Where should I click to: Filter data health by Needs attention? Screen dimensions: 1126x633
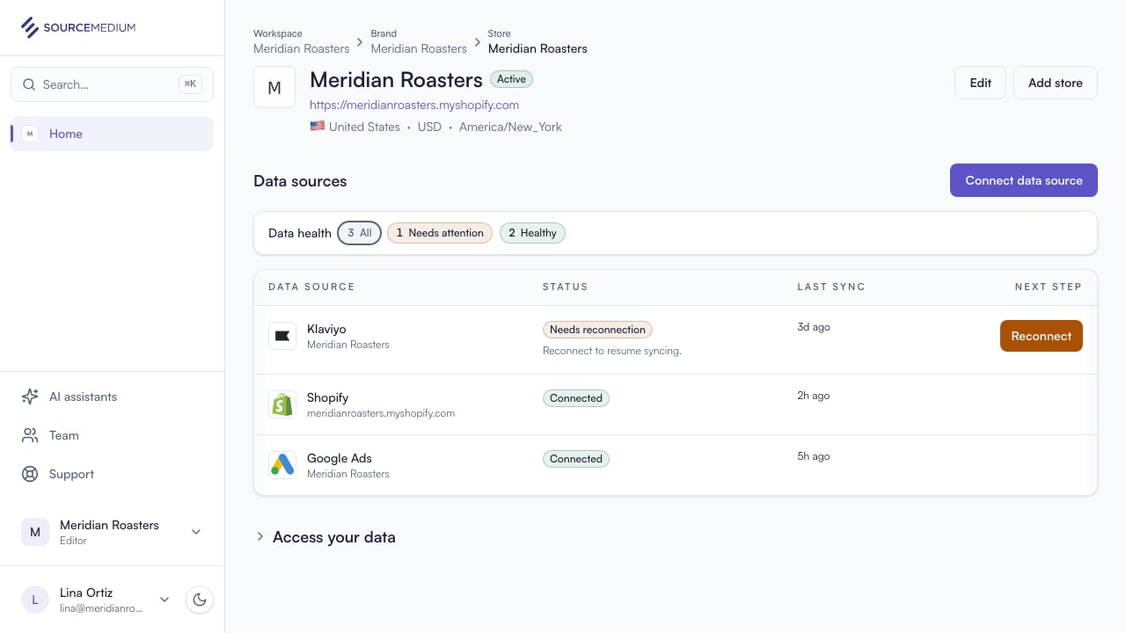[440, 233]
